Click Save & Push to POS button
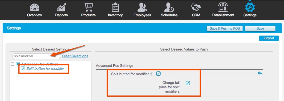The image size is (284, 101). tap(225, 29)
